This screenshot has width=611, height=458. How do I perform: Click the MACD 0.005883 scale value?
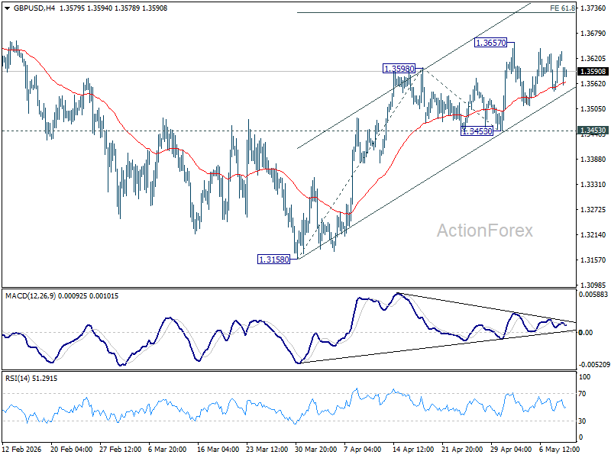[x=593, y=295]
